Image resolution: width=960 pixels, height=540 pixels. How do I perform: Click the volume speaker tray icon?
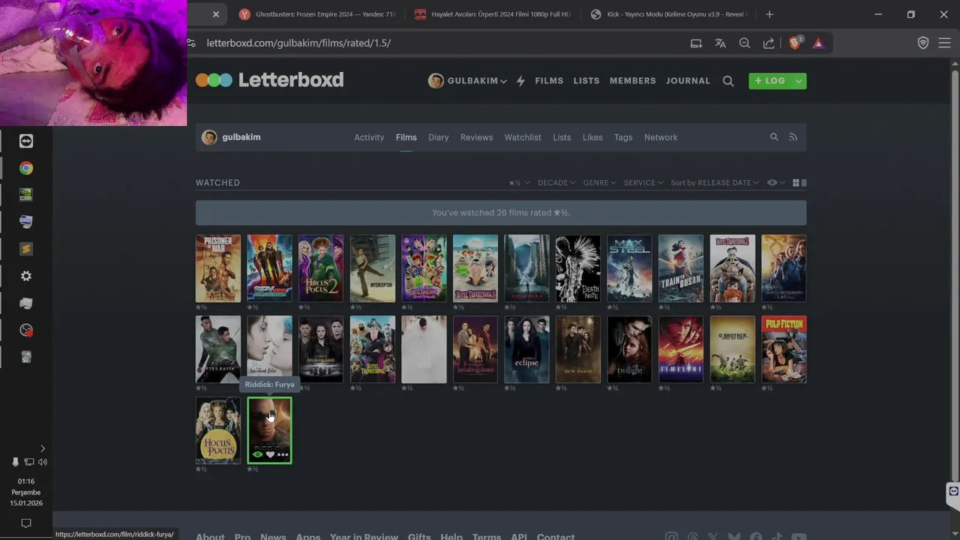click(x=43, y=462)
